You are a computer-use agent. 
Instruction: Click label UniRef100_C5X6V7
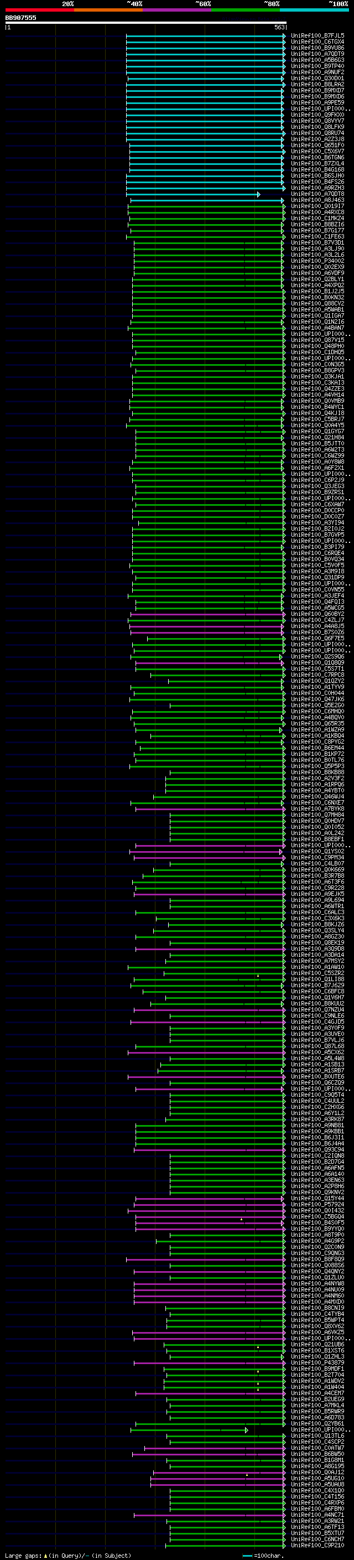tap(317, 152)
